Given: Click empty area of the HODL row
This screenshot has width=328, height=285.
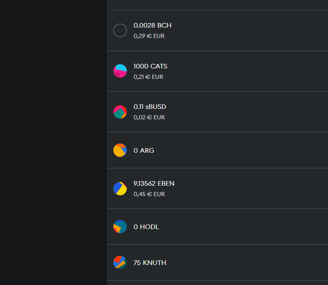Looking at the screenshot, I should pyautogui.click(x=241, y=227).
